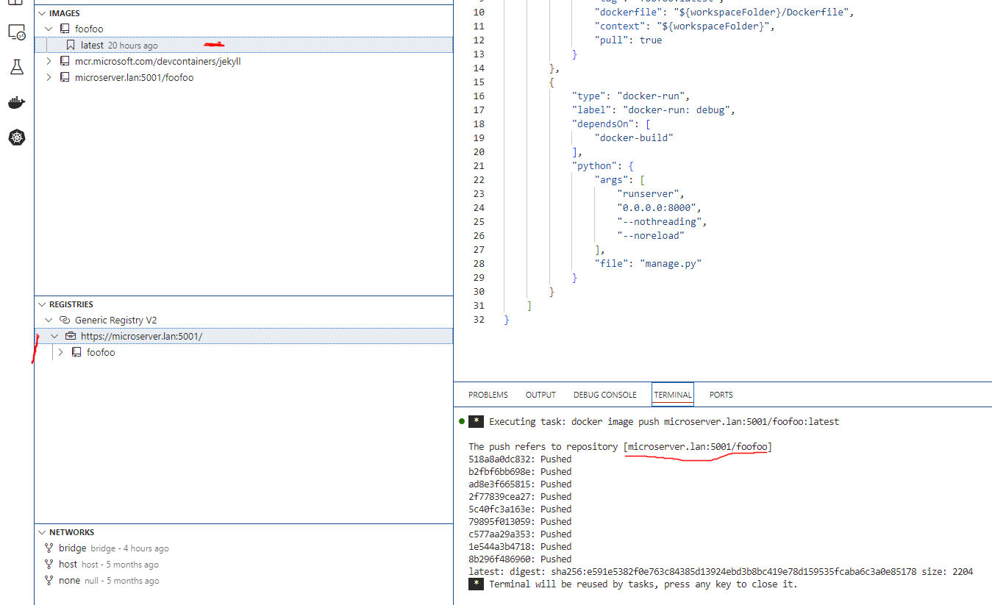Click the "docker-run: debug" label value
The image size is (992, 605).
(677, 110)
